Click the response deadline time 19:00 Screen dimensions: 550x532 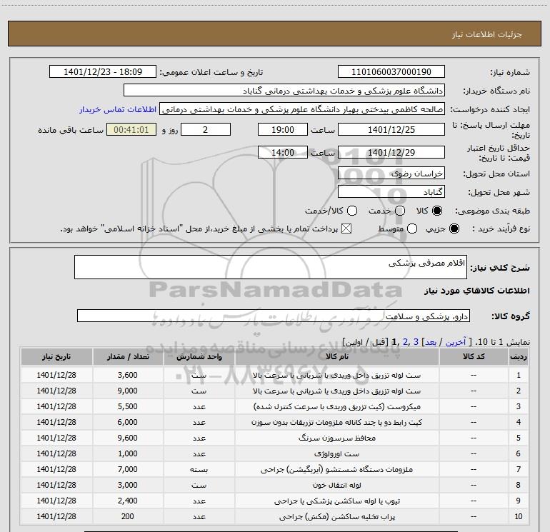(283, 129)
